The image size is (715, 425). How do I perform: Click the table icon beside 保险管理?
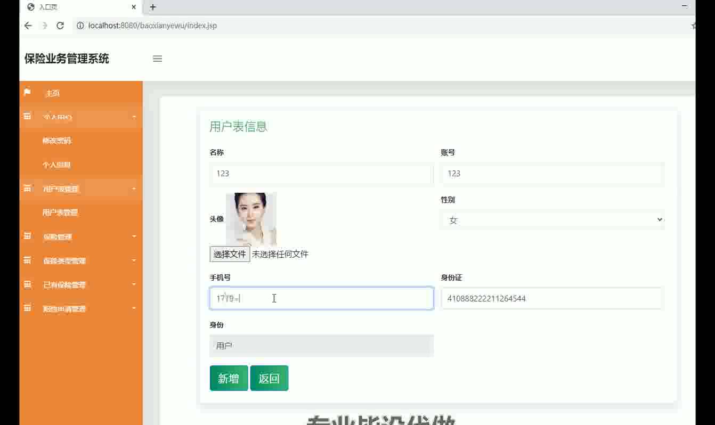(27, 236)
